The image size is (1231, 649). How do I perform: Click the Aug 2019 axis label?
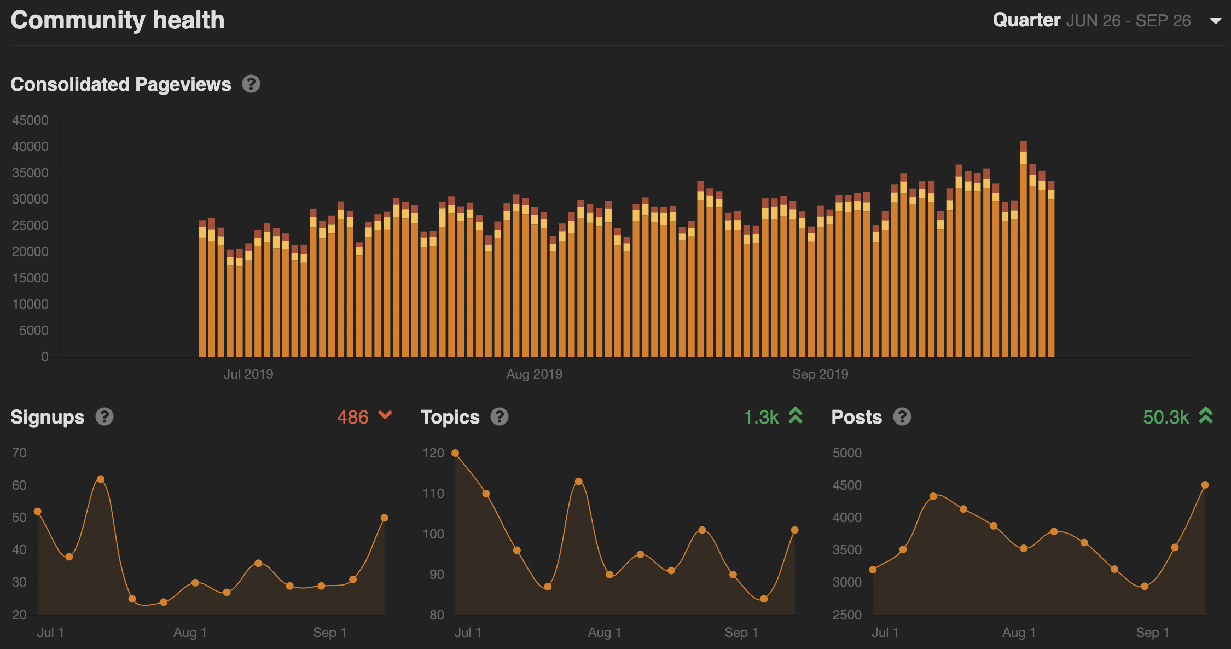point(535,374)
